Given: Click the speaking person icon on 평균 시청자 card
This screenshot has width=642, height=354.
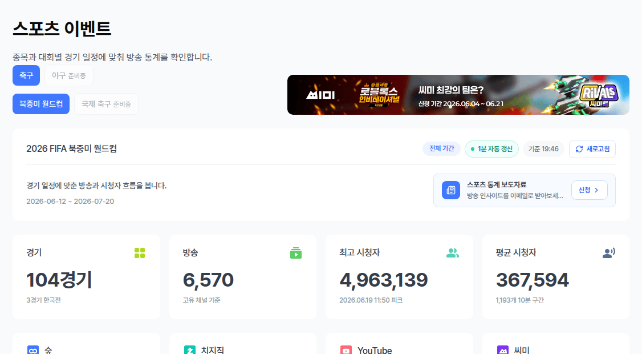Looking at the screenshot, I should point(609,253).
